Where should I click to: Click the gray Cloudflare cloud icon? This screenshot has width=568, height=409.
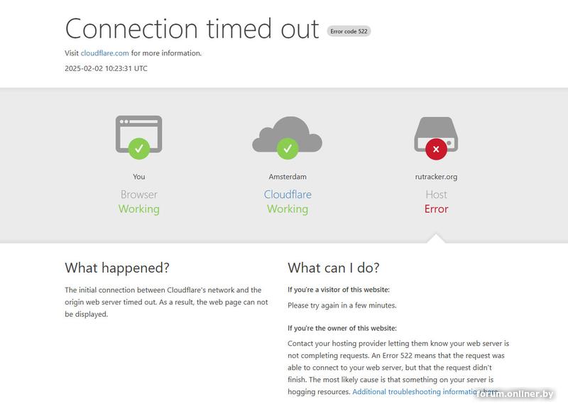pyautogui.click(x=288, y=134)
